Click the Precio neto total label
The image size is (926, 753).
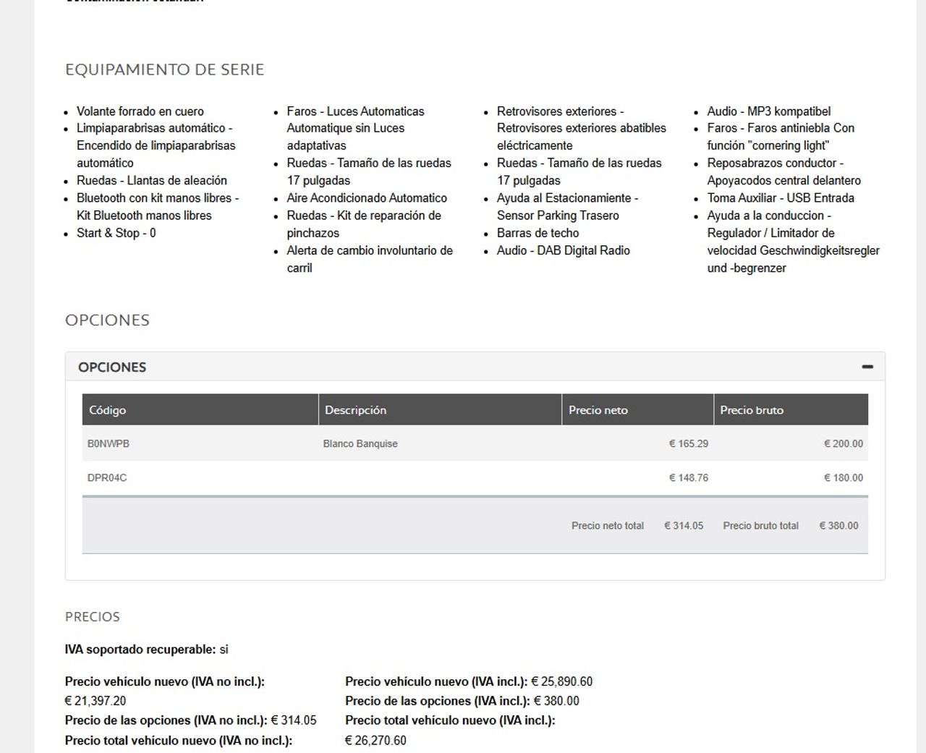[608, 526]
